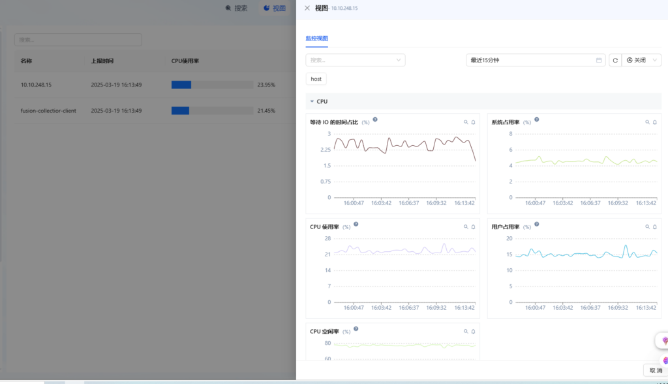
Task: Click help icon for CPU 使用率 chart
Action: 356,224
